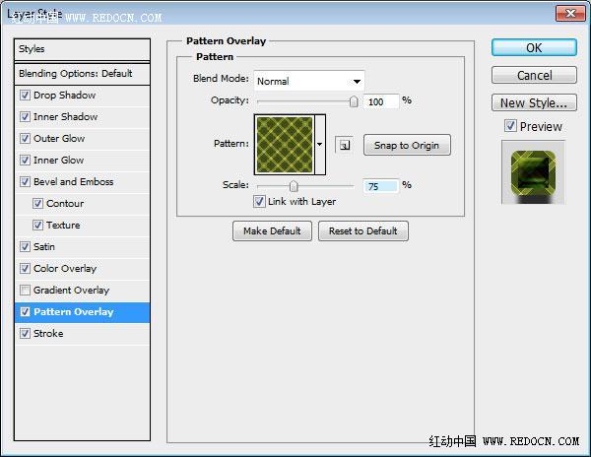Toggle the Bevel and Emboss checkbox
591x457 pixels.
tap(25, 181)
